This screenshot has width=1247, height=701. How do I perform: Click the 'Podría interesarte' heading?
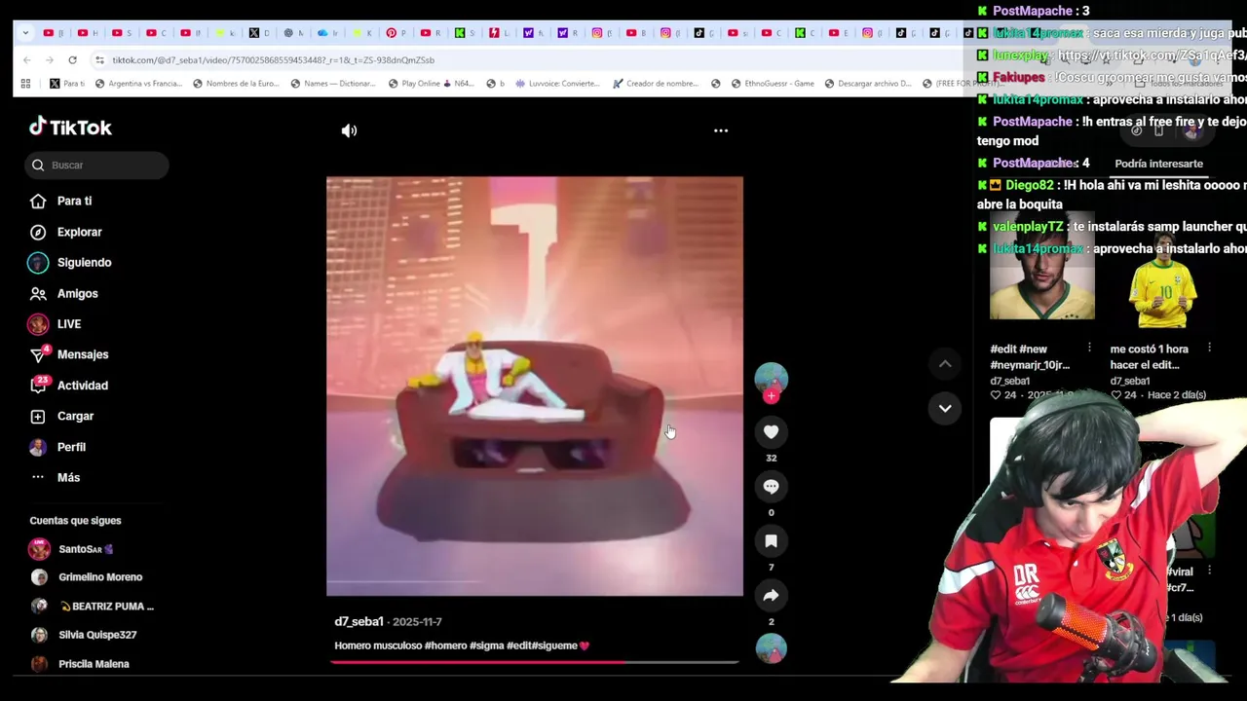click(1158, 164)
